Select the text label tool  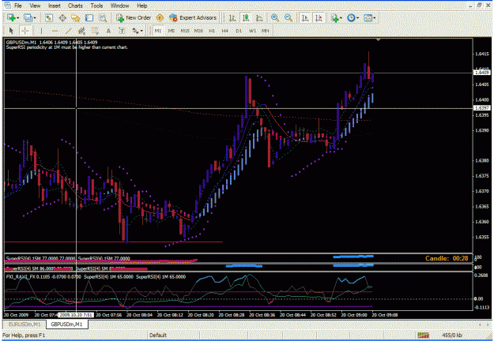122,31
